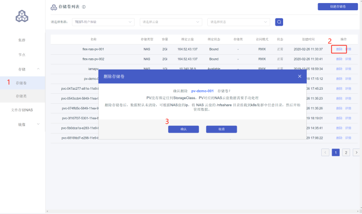Click the cube logo in sidebar
This screenshot has height=214, width=362.
tap(22, 17)
